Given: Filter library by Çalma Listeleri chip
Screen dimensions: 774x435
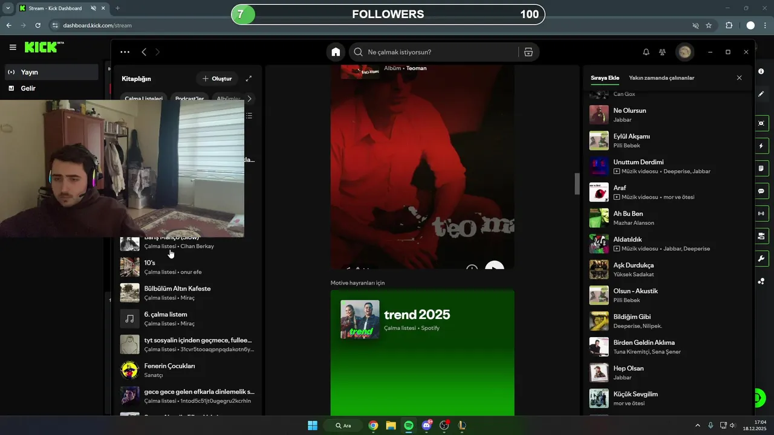Looking at the screenshot, I should pyautogui.click(x=143, y=98).
